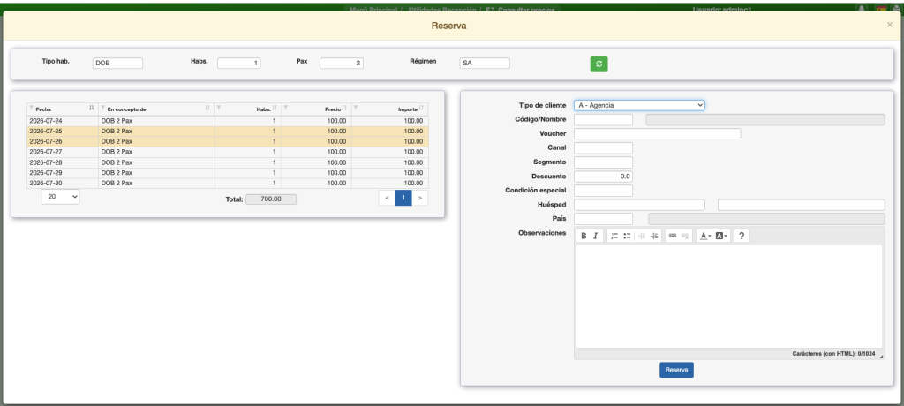Click the País code input field
Image resolution: width=904 pixels, height=406 pixels.
coord(603,219)
